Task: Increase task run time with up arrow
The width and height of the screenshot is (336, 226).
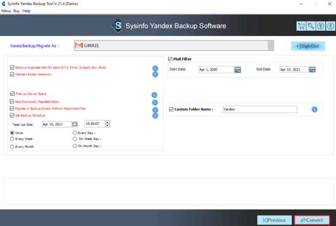Action: coord(108,122)
